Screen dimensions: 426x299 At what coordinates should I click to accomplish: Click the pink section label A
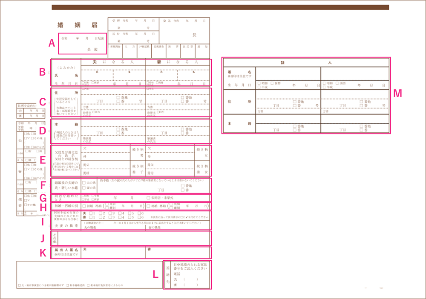pyautogui.click(x=52, y=43)
